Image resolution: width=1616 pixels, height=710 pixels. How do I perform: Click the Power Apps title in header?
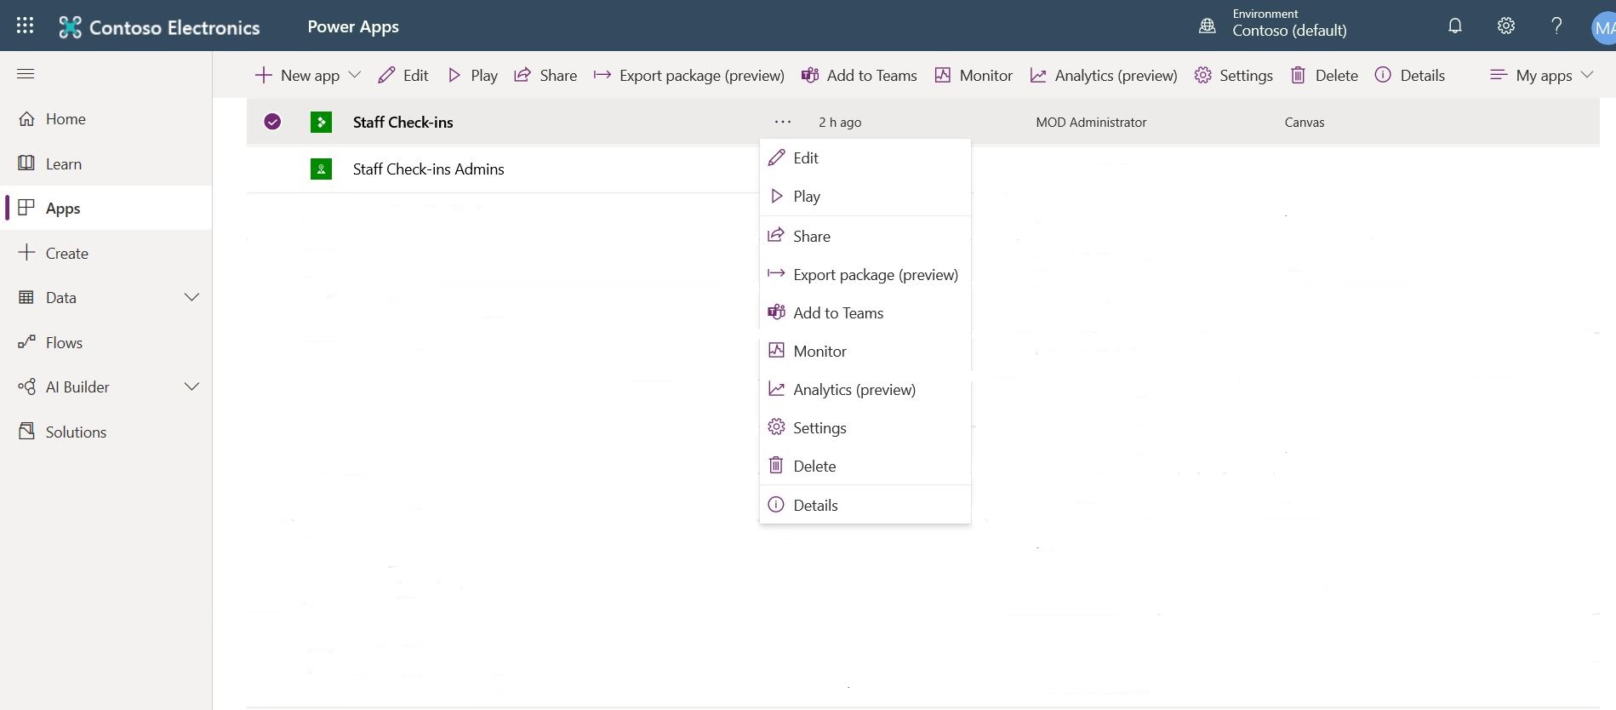click(353, 26)
